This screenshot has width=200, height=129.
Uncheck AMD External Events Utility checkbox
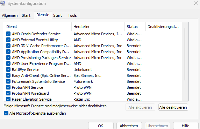pyautogui.click(x=8, y=40)
